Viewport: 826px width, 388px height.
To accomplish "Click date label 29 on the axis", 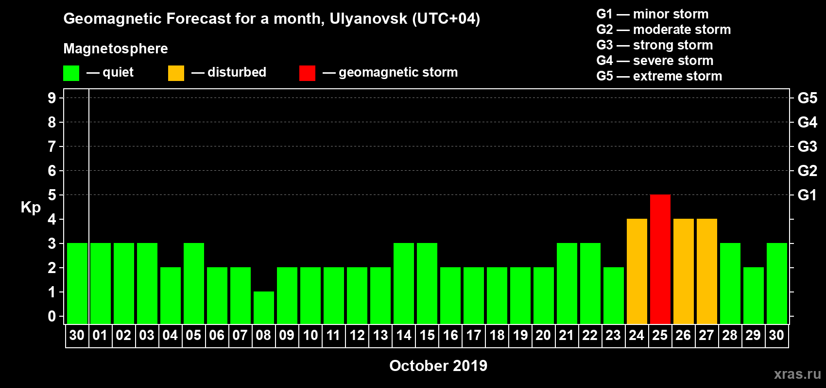I will (753, 336).
